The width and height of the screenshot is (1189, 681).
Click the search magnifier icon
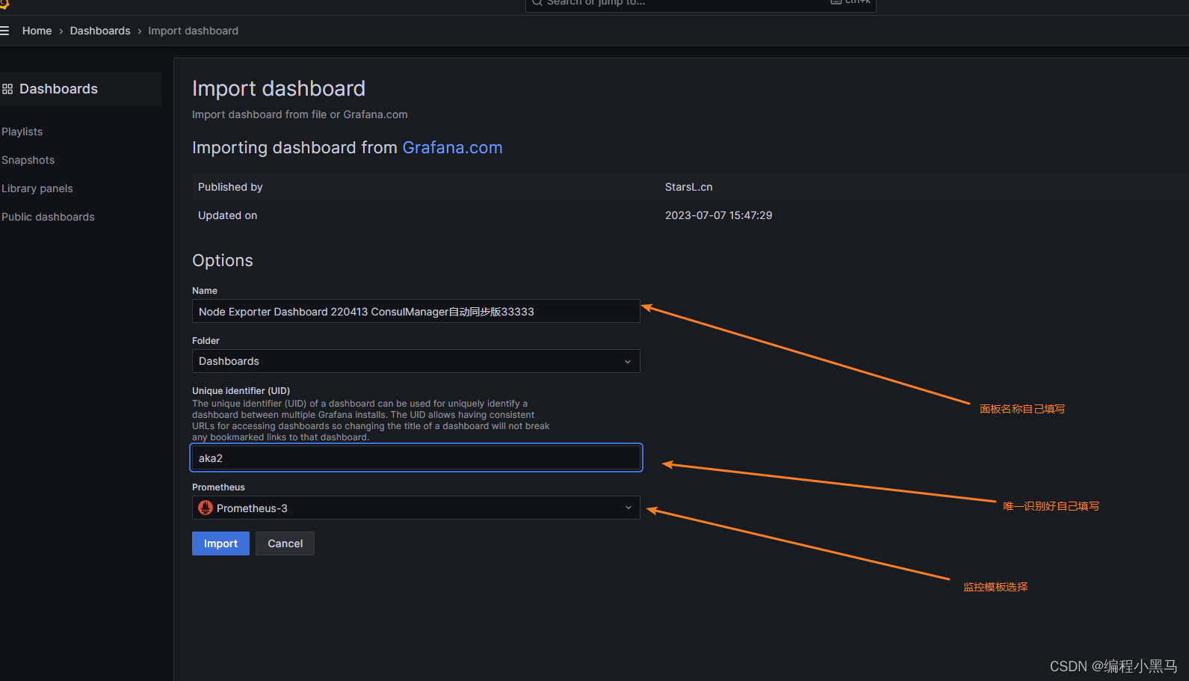tap(537, 2)
